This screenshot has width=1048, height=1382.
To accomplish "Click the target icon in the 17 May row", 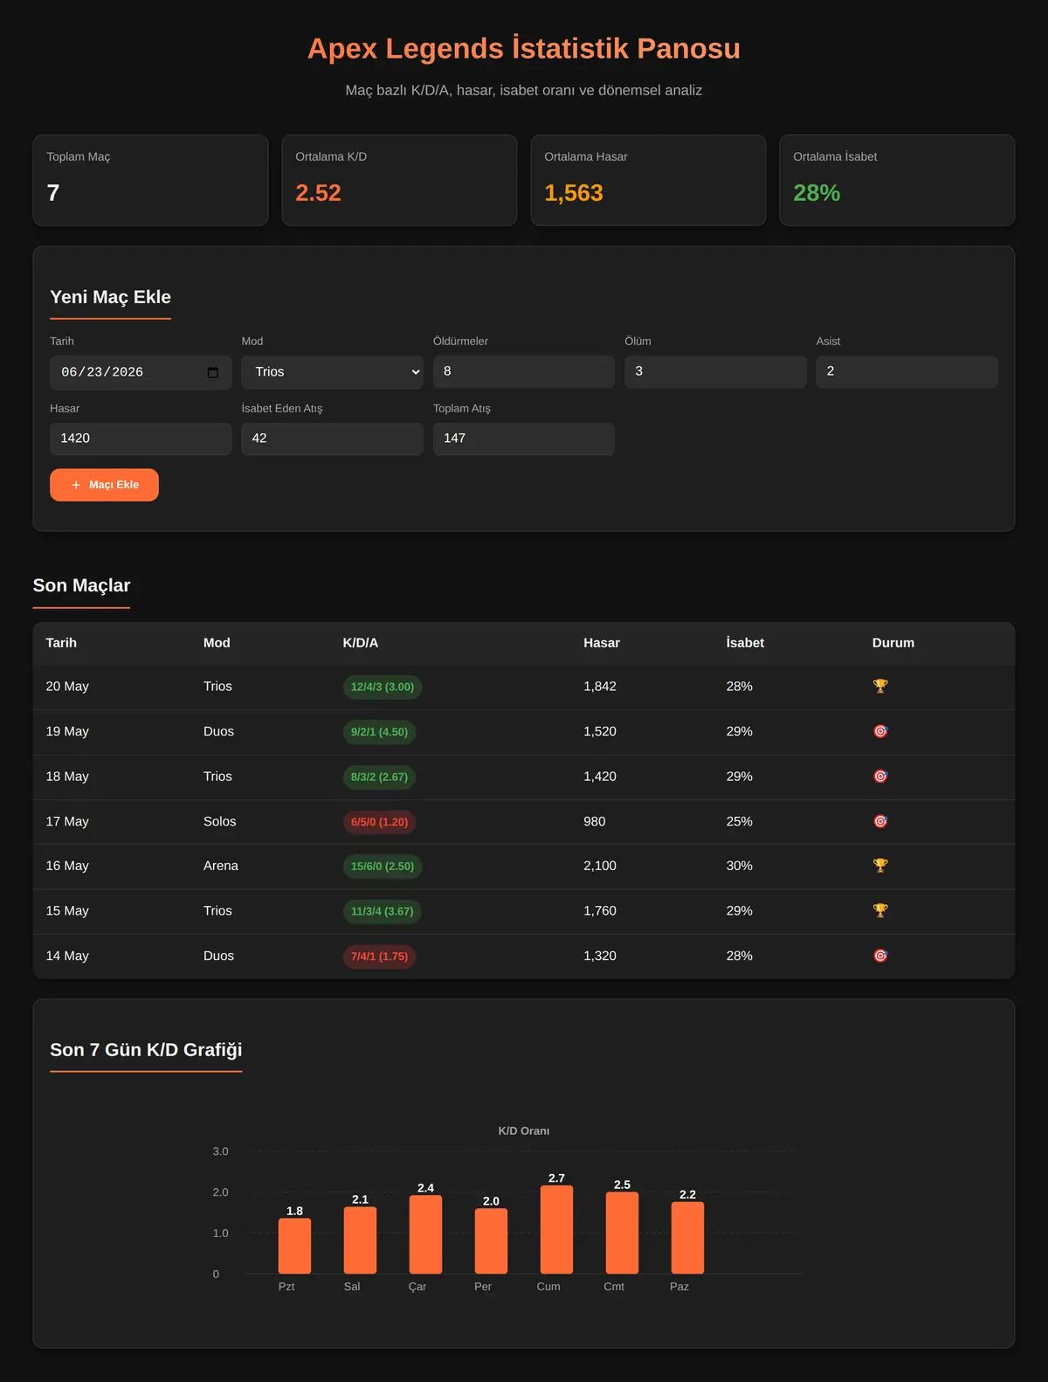I will tap(880, 821).
